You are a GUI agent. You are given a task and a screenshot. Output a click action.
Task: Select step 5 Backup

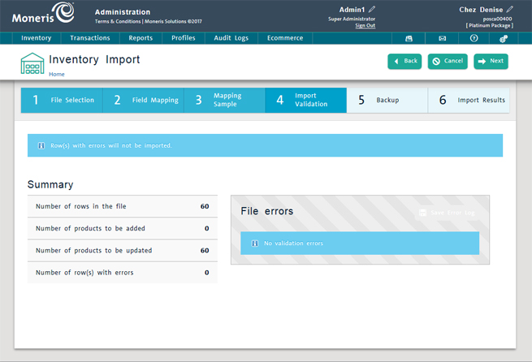[387, 101]
